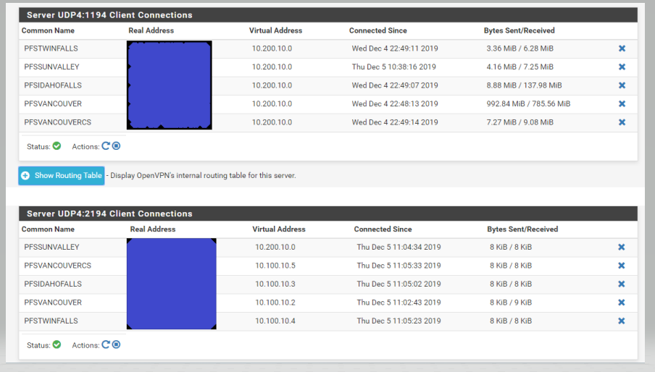Stop the UDP4:1194 OpenVPN server service
The image size is (655, 372).
(116, 146)
